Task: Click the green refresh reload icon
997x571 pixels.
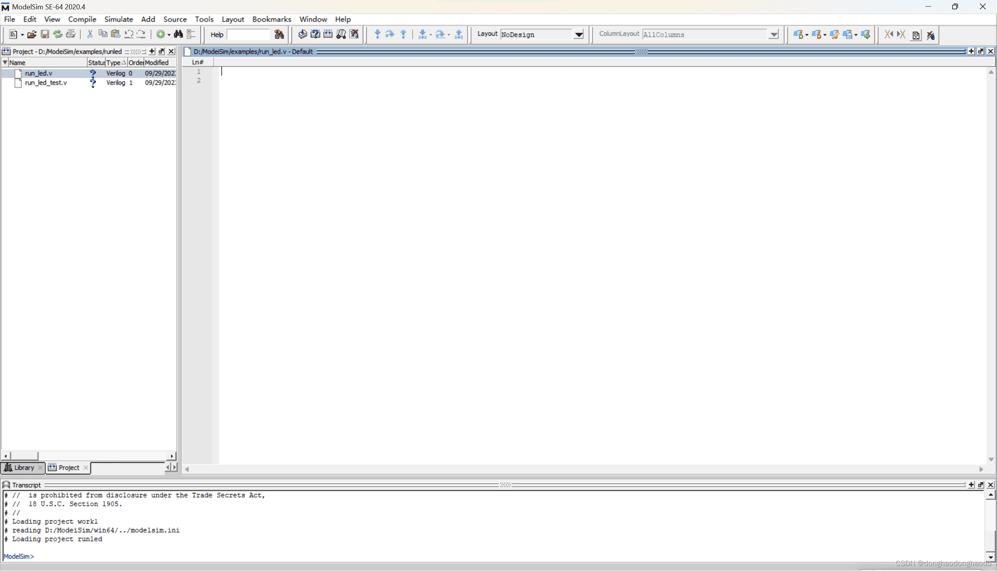Action: click(58, 35)
